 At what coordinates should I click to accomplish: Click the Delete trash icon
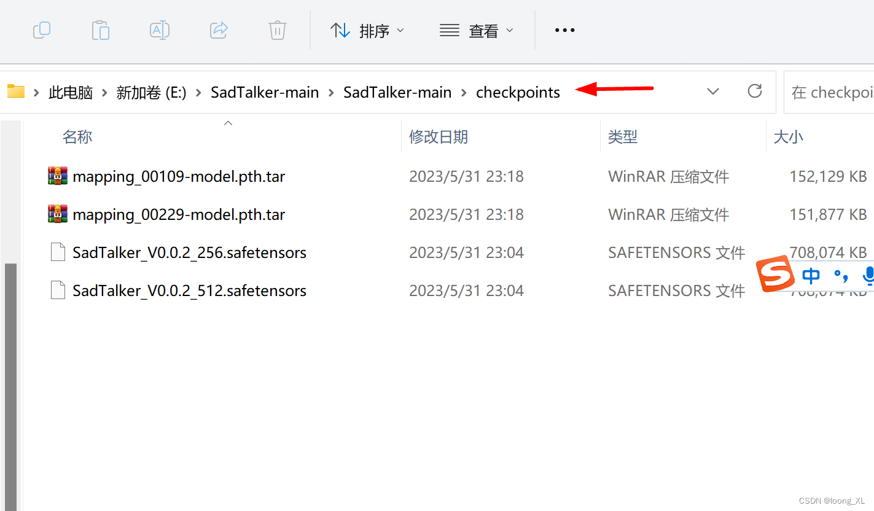[278, 29]
